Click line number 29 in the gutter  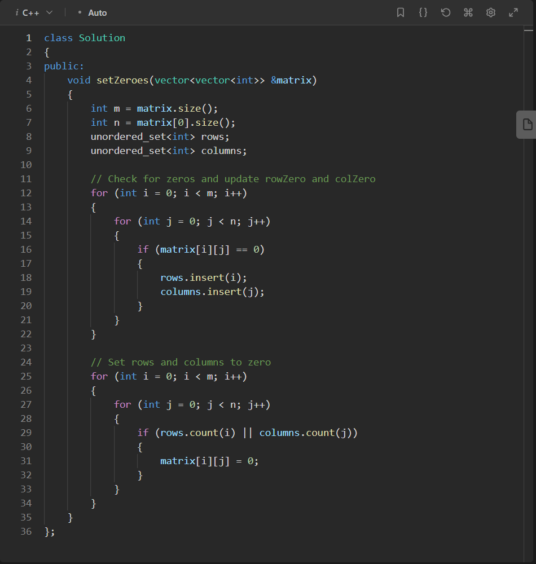tap(26, 433)
